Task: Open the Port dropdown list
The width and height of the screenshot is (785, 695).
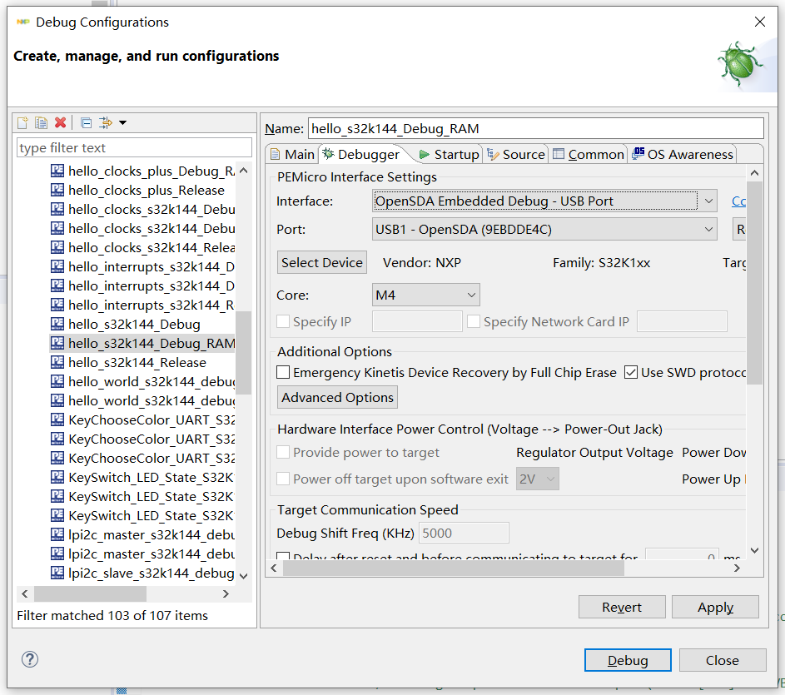Action: 544,229
